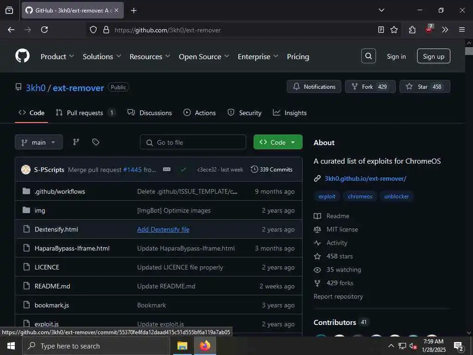The height and width of the screenshot is (355, 473).
Task: Open Firefox View icon in tab strip
Action: coord(9,10)
